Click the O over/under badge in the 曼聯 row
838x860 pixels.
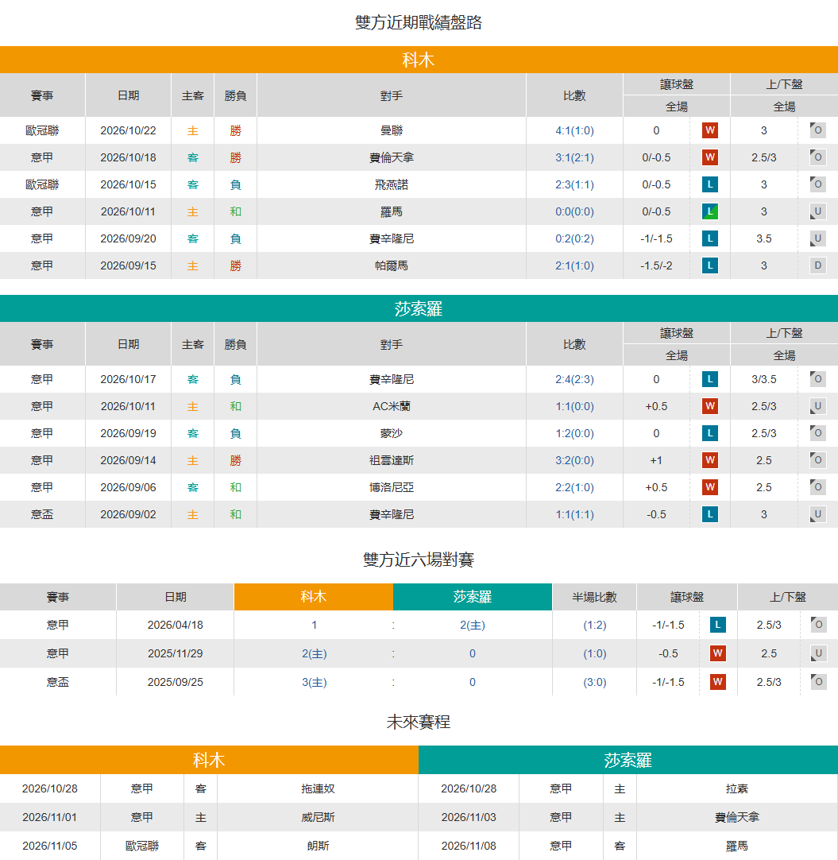coord(817,130)
